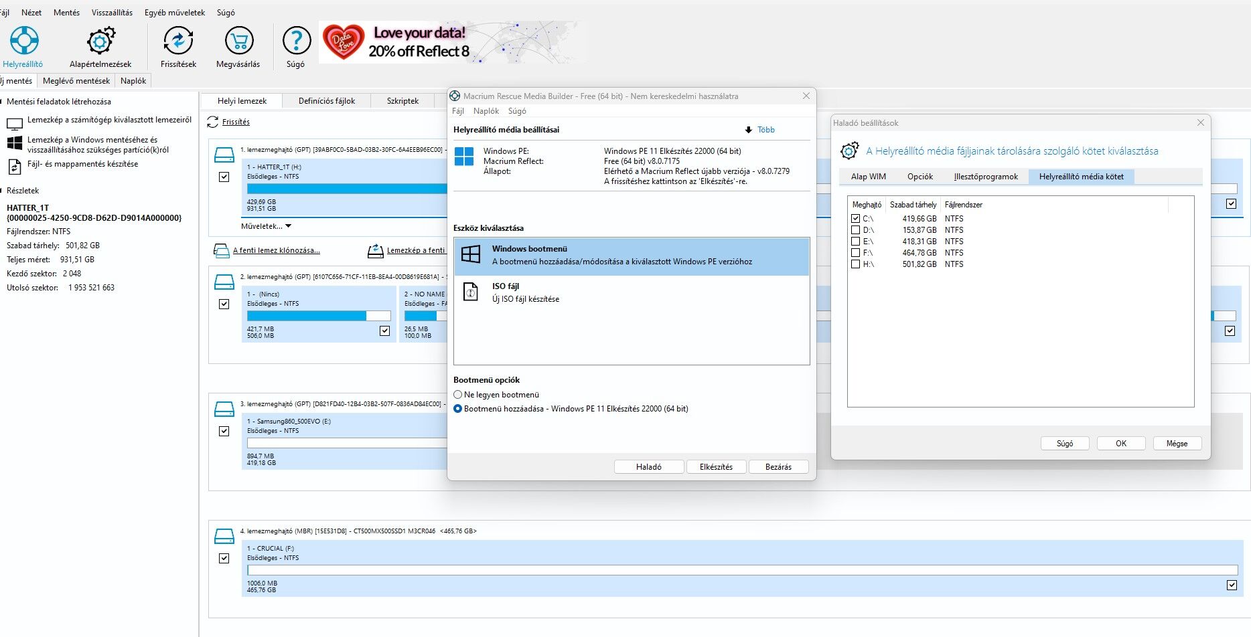1251x637 pixels.
Task: Open the Nézet menu
Action: pyautogui.click(x=31, y=13)
